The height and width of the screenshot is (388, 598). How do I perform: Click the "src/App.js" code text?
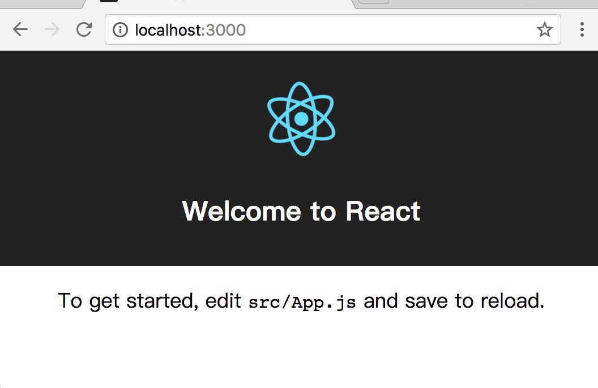tap(302, 303)
